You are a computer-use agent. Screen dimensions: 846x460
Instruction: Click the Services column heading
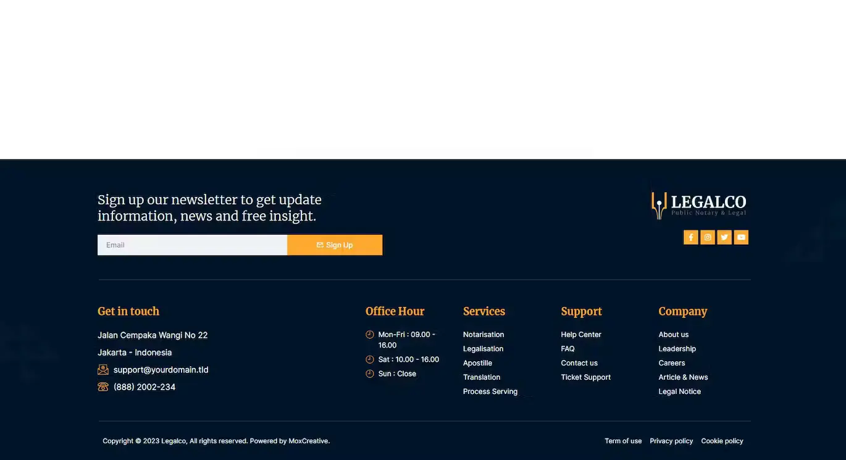484,311
